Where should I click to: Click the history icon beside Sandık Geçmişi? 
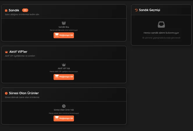click(136, 10)
